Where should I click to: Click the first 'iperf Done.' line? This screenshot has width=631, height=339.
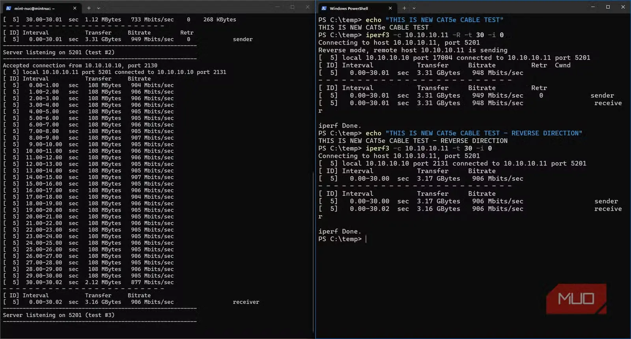tap(340, 126)
